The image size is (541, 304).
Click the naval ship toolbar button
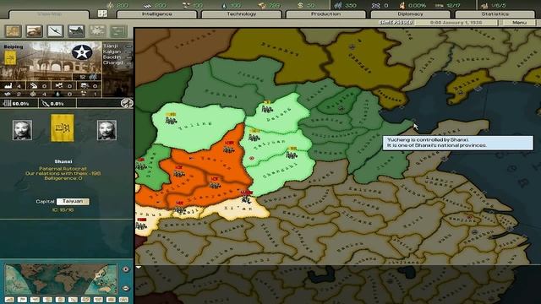click(76, 31)
